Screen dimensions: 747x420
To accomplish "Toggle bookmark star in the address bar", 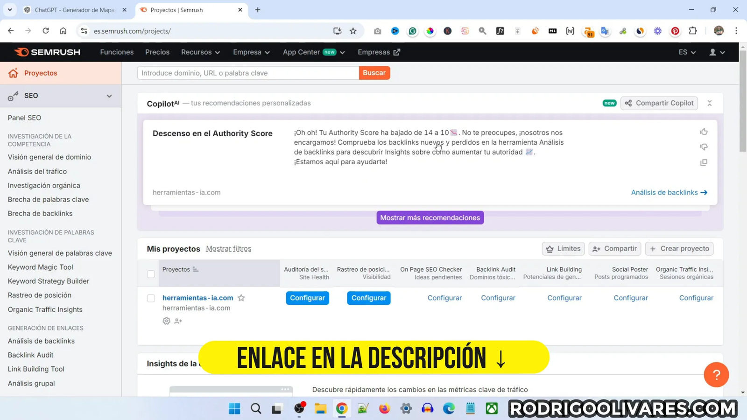I will point(353,31).
